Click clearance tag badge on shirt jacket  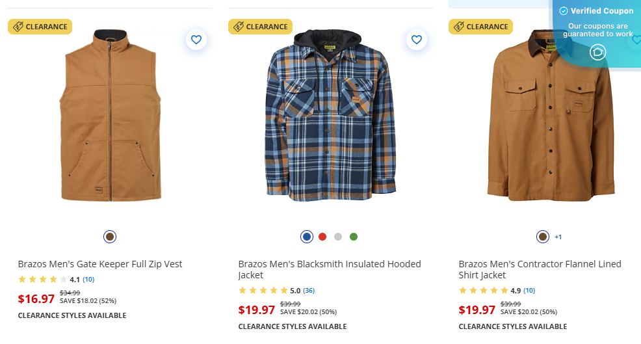click(481, 27)
